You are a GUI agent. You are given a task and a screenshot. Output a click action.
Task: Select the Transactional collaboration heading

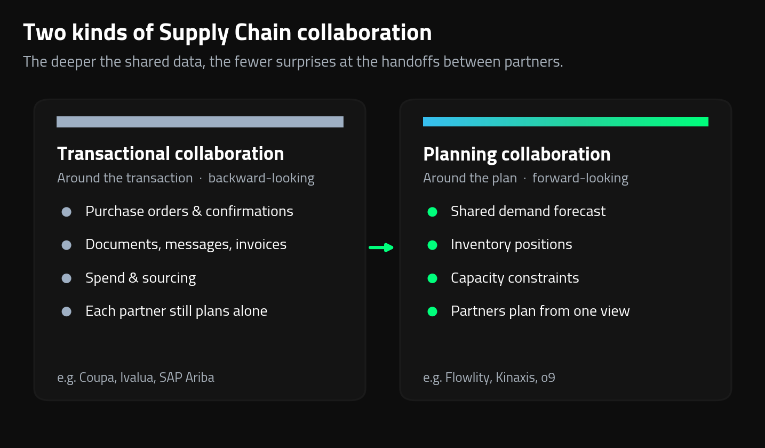(x=171, y=154)
